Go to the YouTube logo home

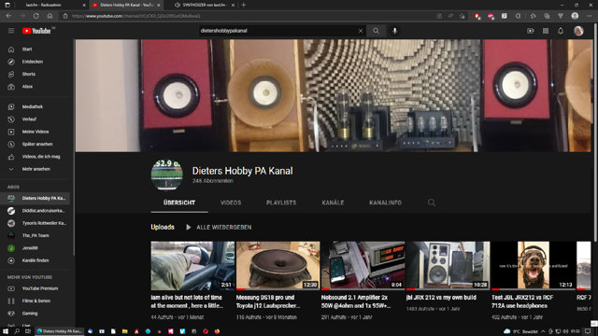tap(36, 31)
